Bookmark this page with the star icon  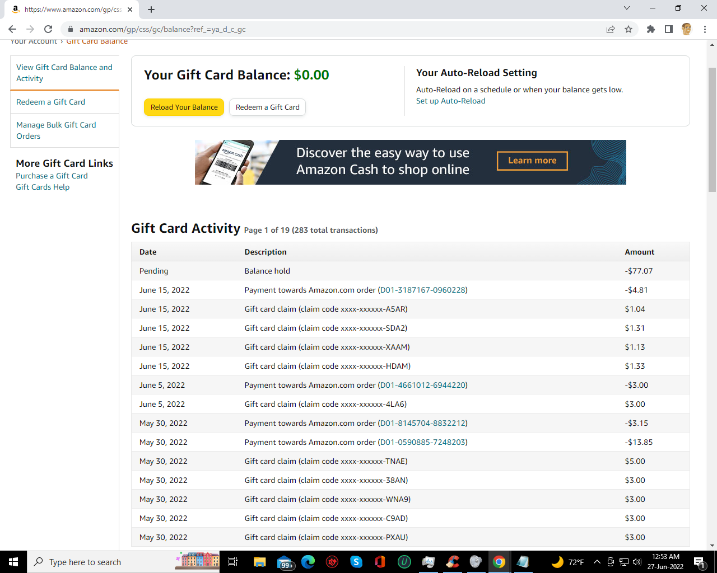coord(628,29)
